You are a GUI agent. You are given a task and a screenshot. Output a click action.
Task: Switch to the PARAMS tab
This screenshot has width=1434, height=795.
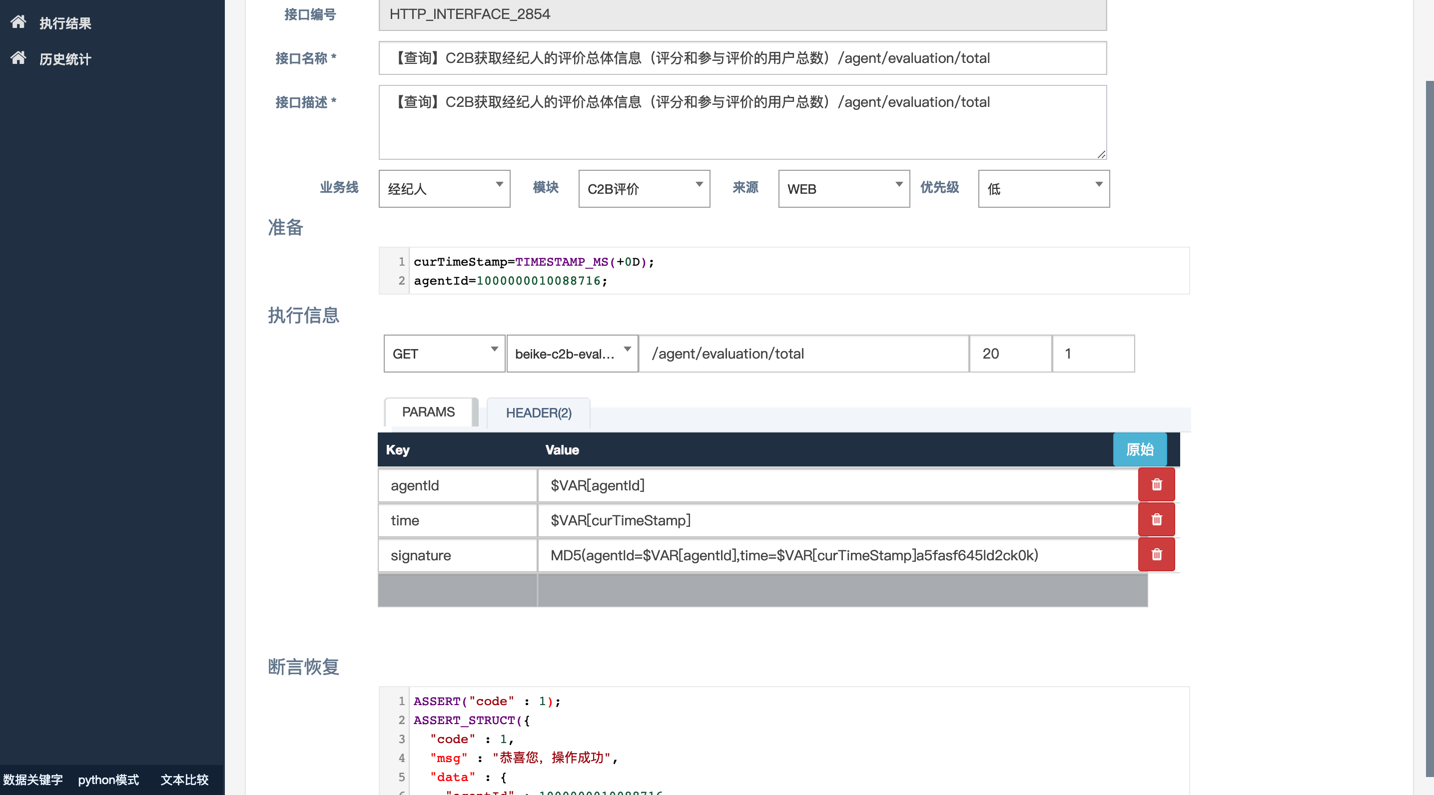tap(429, 412)
